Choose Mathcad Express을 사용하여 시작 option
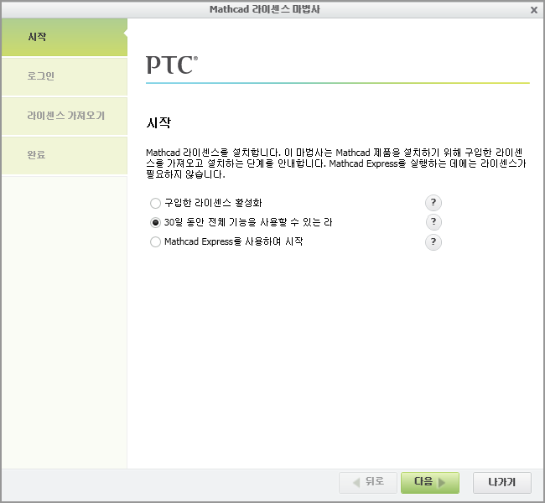This screenshot has width=545, height=503. pos(155,242)
